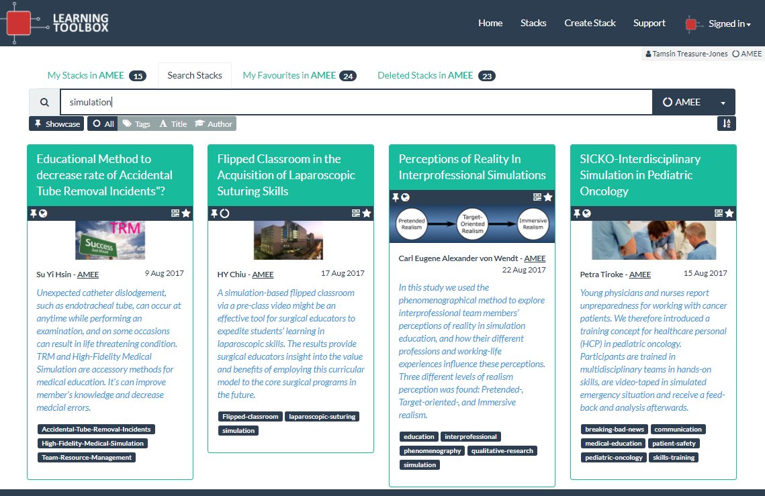
Task: Click the simulation tag on the Flipped Classroom card
Action: (238, 430)
